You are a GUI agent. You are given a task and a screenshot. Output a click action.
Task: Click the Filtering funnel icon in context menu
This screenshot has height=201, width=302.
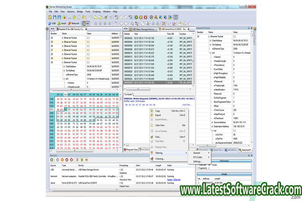[x=151, y=153]
